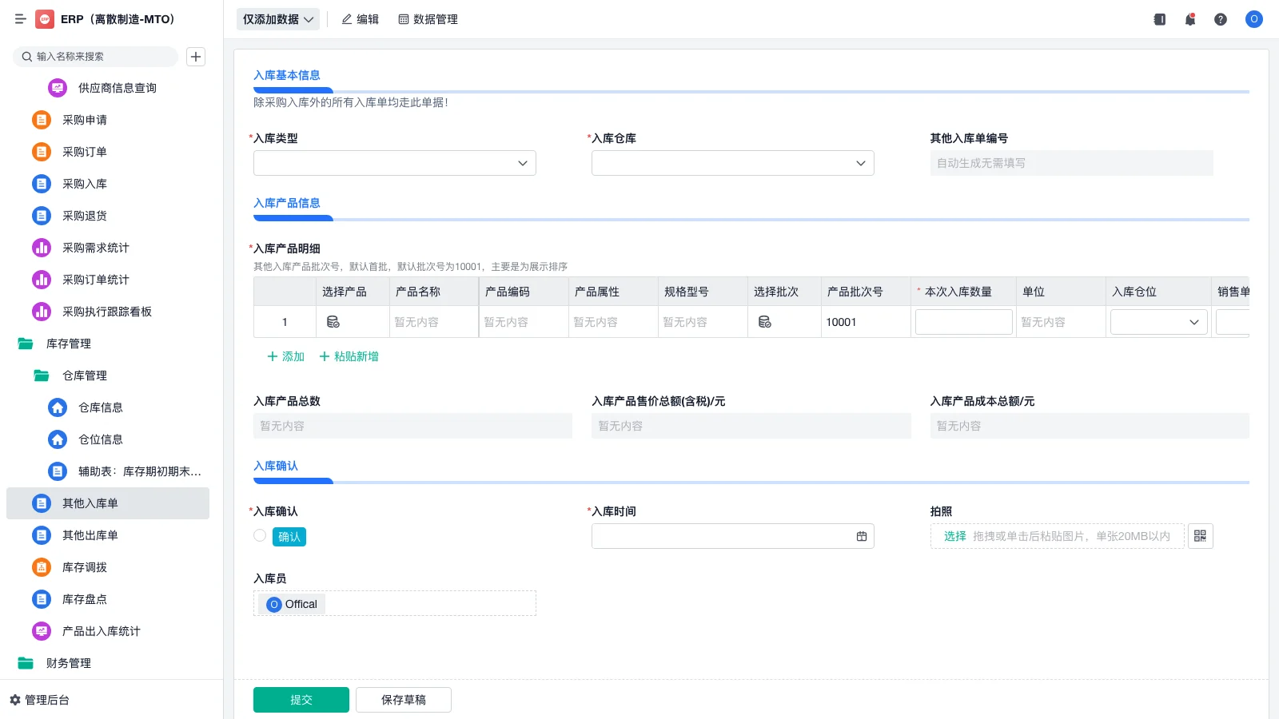The image size is (1279, 719).
Task: Open the notifications bell
Action: 1189,19
